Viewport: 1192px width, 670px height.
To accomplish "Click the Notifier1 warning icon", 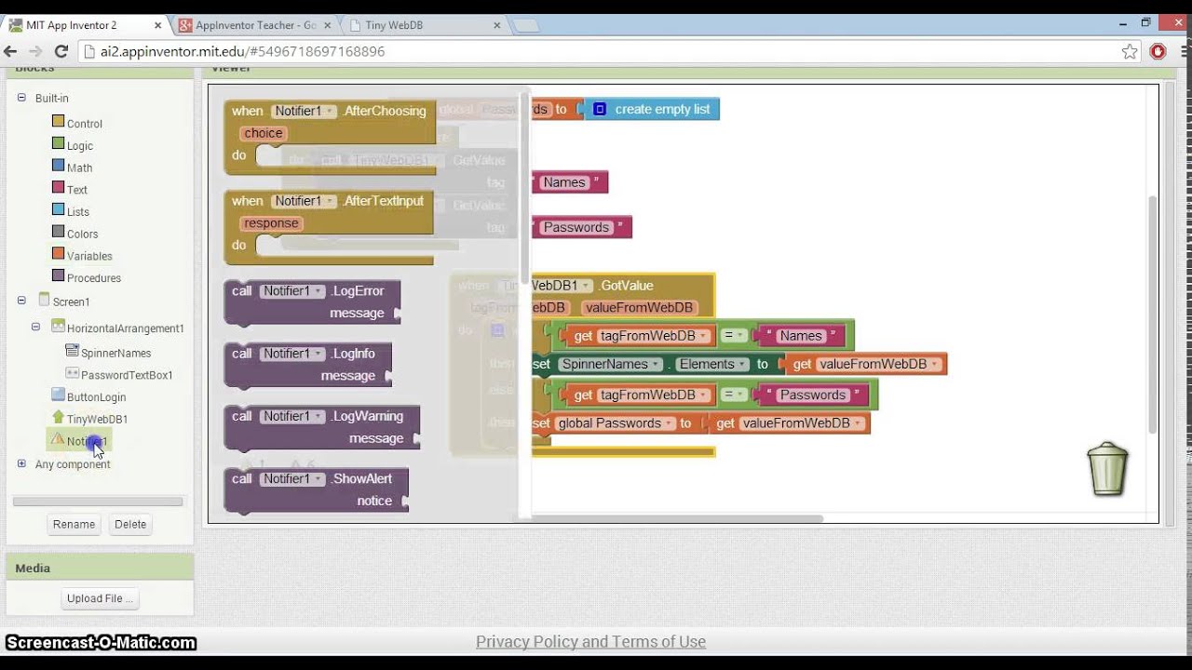I will [58, 439].
